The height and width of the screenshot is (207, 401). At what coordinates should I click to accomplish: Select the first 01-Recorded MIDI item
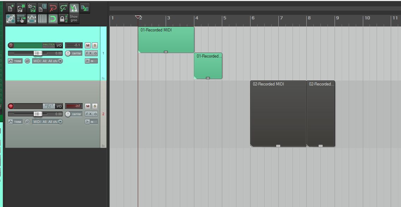coord(166,40)
